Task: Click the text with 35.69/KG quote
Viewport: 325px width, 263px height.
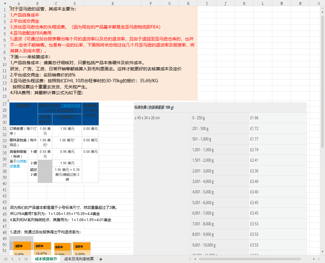Action: pos(84,81)
